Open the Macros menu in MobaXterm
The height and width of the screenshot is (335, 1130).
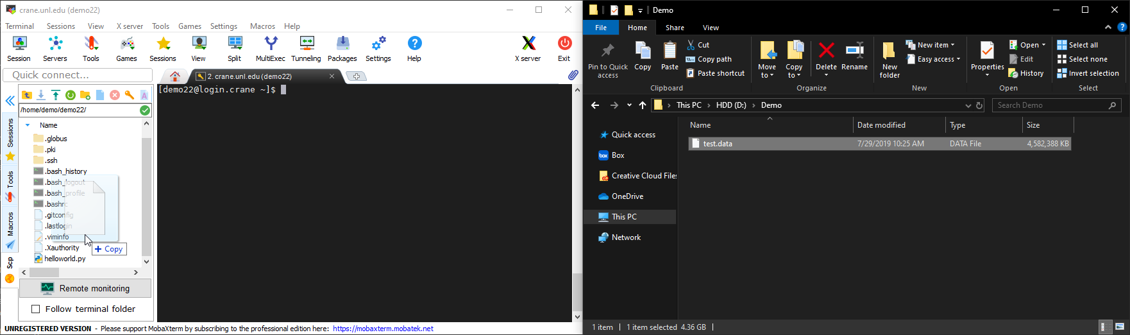point(262,26)
